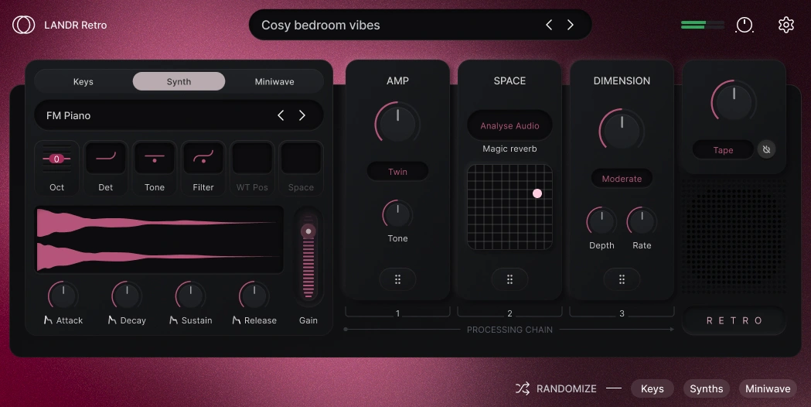The height and width of the screenshot is (407, 811).
Task: Randomize the Miniwave sound
Action: coord(768,388)
